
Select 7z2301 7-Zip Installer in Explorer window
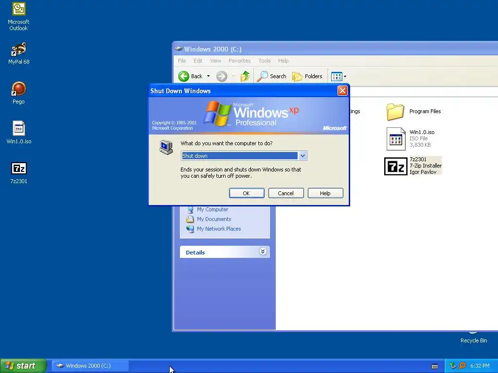click(413, 166)
